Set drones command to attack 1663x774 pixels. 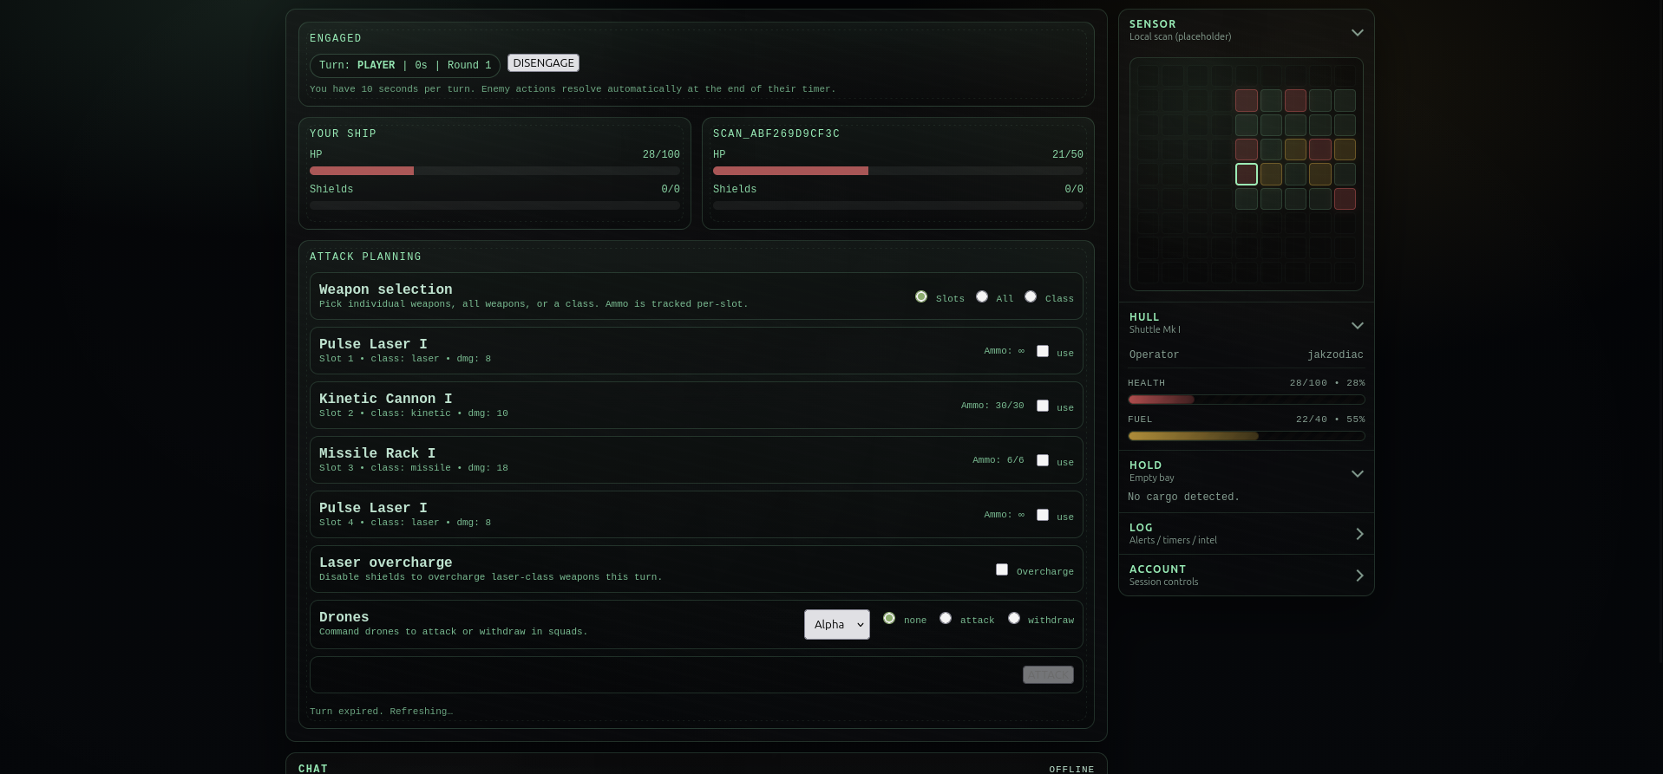946,618
